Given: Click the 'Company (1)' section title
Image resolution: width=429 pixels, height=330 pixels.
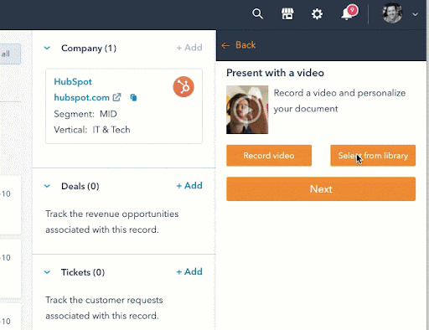Looking at the screenshot, I should click(89, 49).
